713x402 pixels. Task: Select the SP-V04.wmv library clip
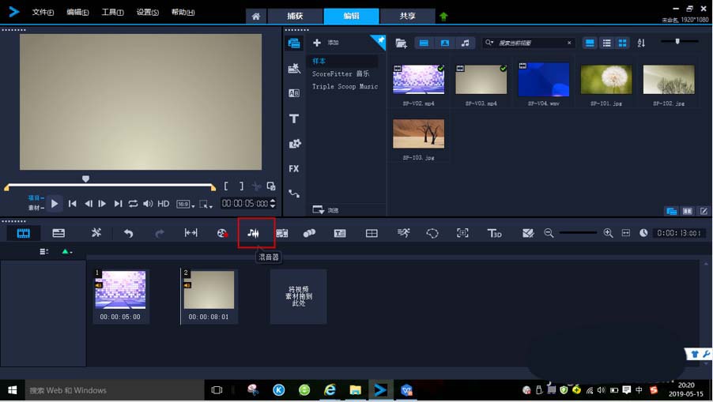coord(543,80)
